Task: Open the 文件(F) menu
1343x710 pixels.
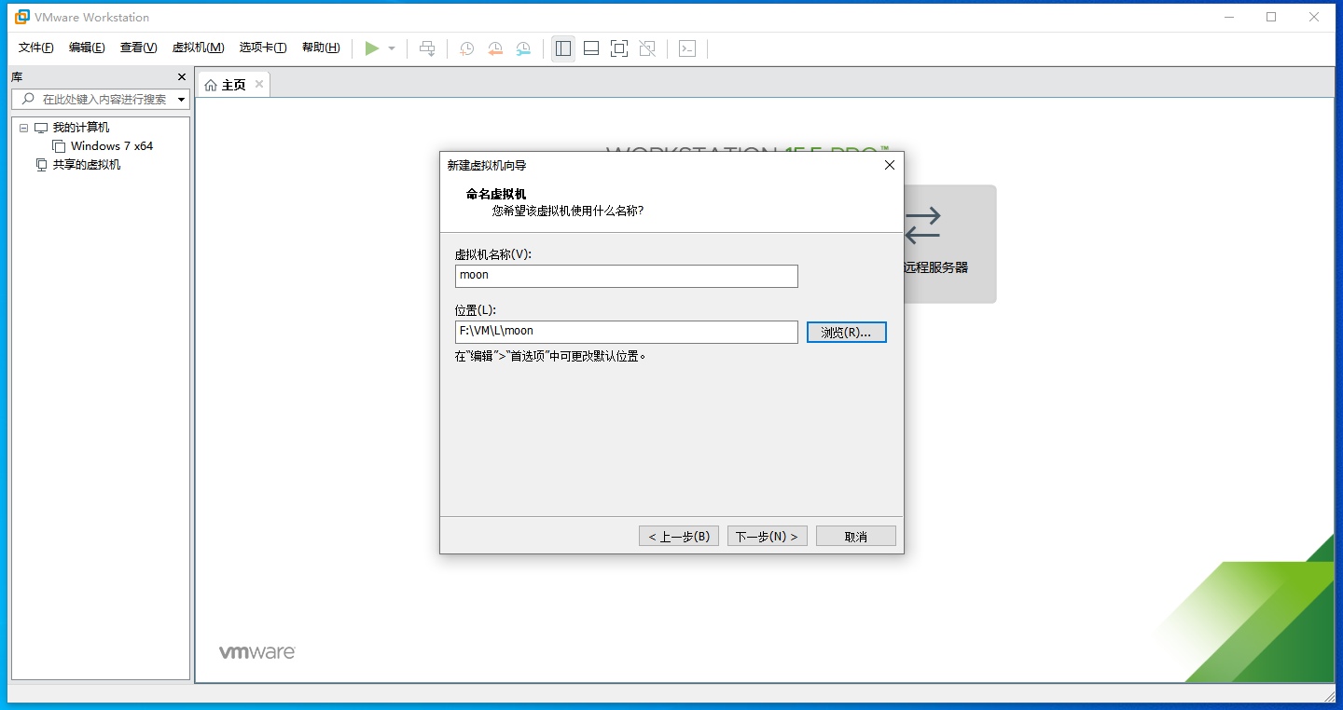Action: 36,48
